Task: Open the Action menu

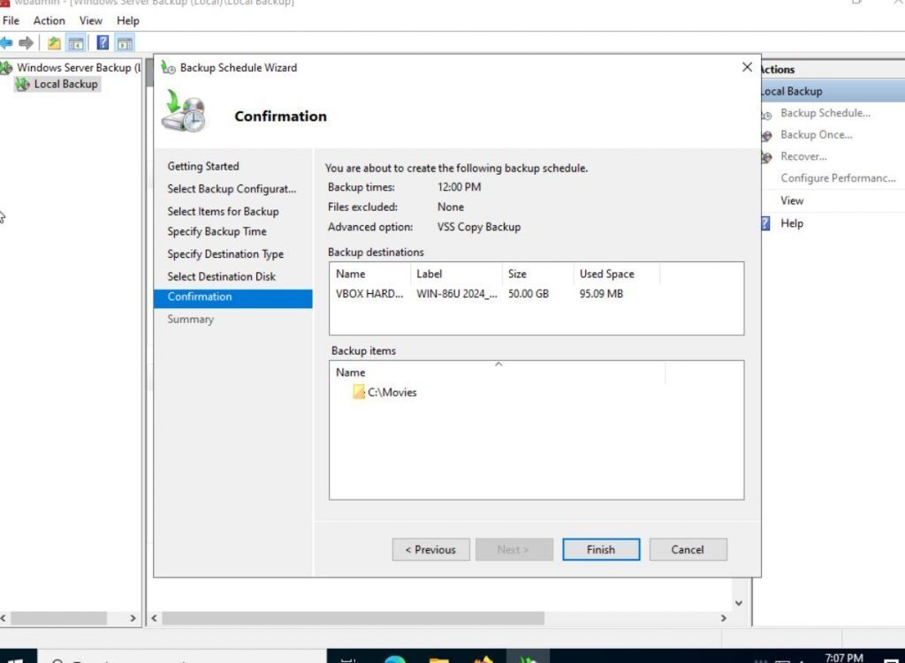Action: point(49,20)
